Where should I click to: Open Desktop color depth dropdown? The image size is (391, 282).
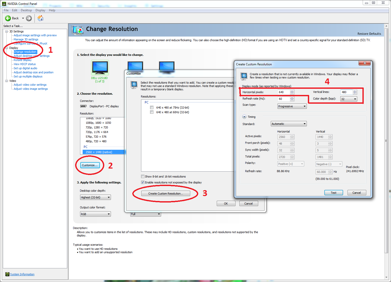95,197
